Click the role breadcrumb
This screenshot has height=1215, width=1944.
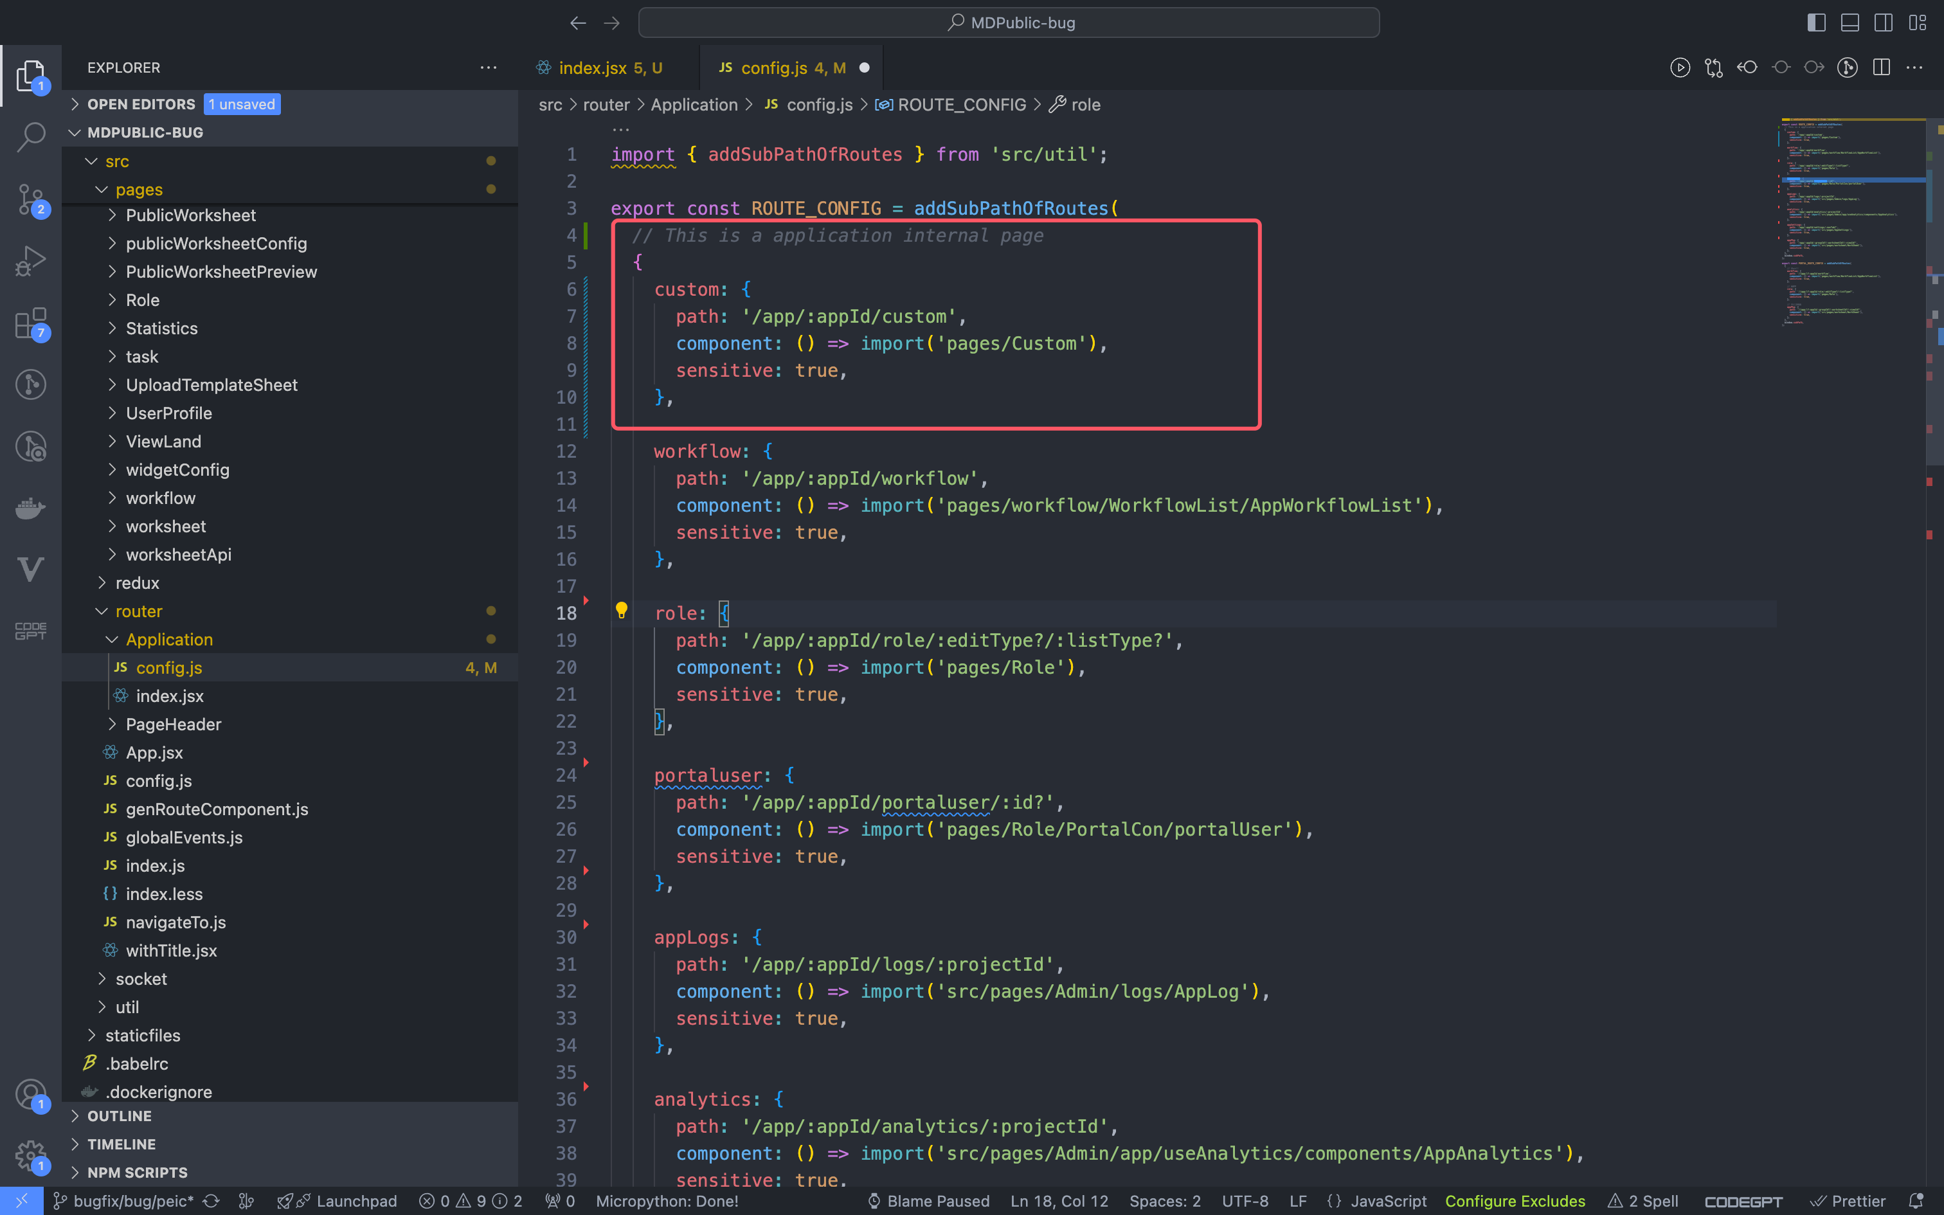point(1085,104)
